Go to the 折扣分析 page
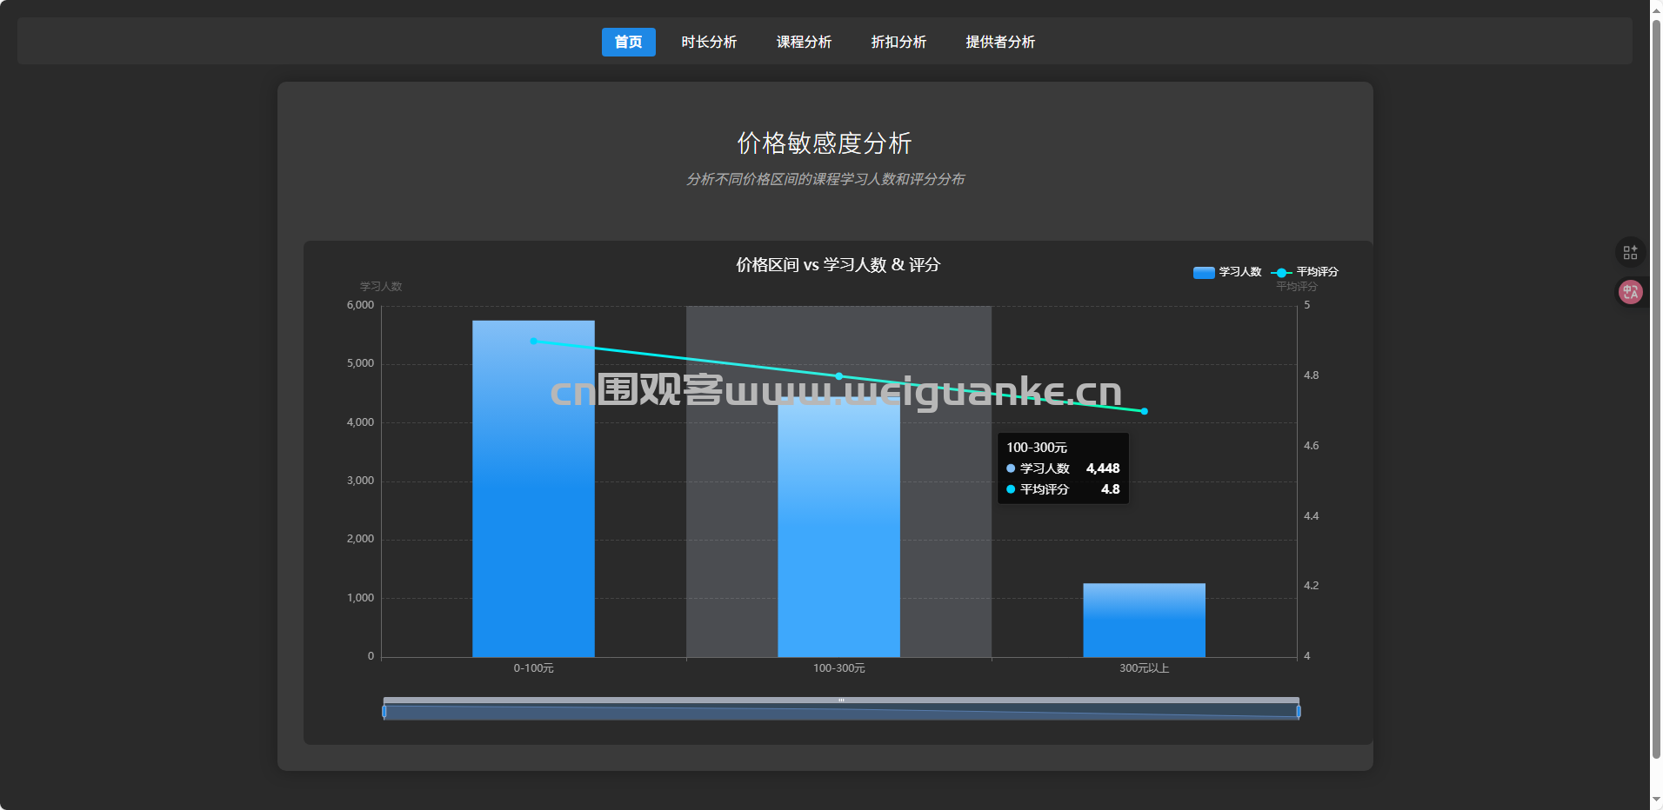The width and height of the screenshot is (1663, 810). tap(898, 42)
